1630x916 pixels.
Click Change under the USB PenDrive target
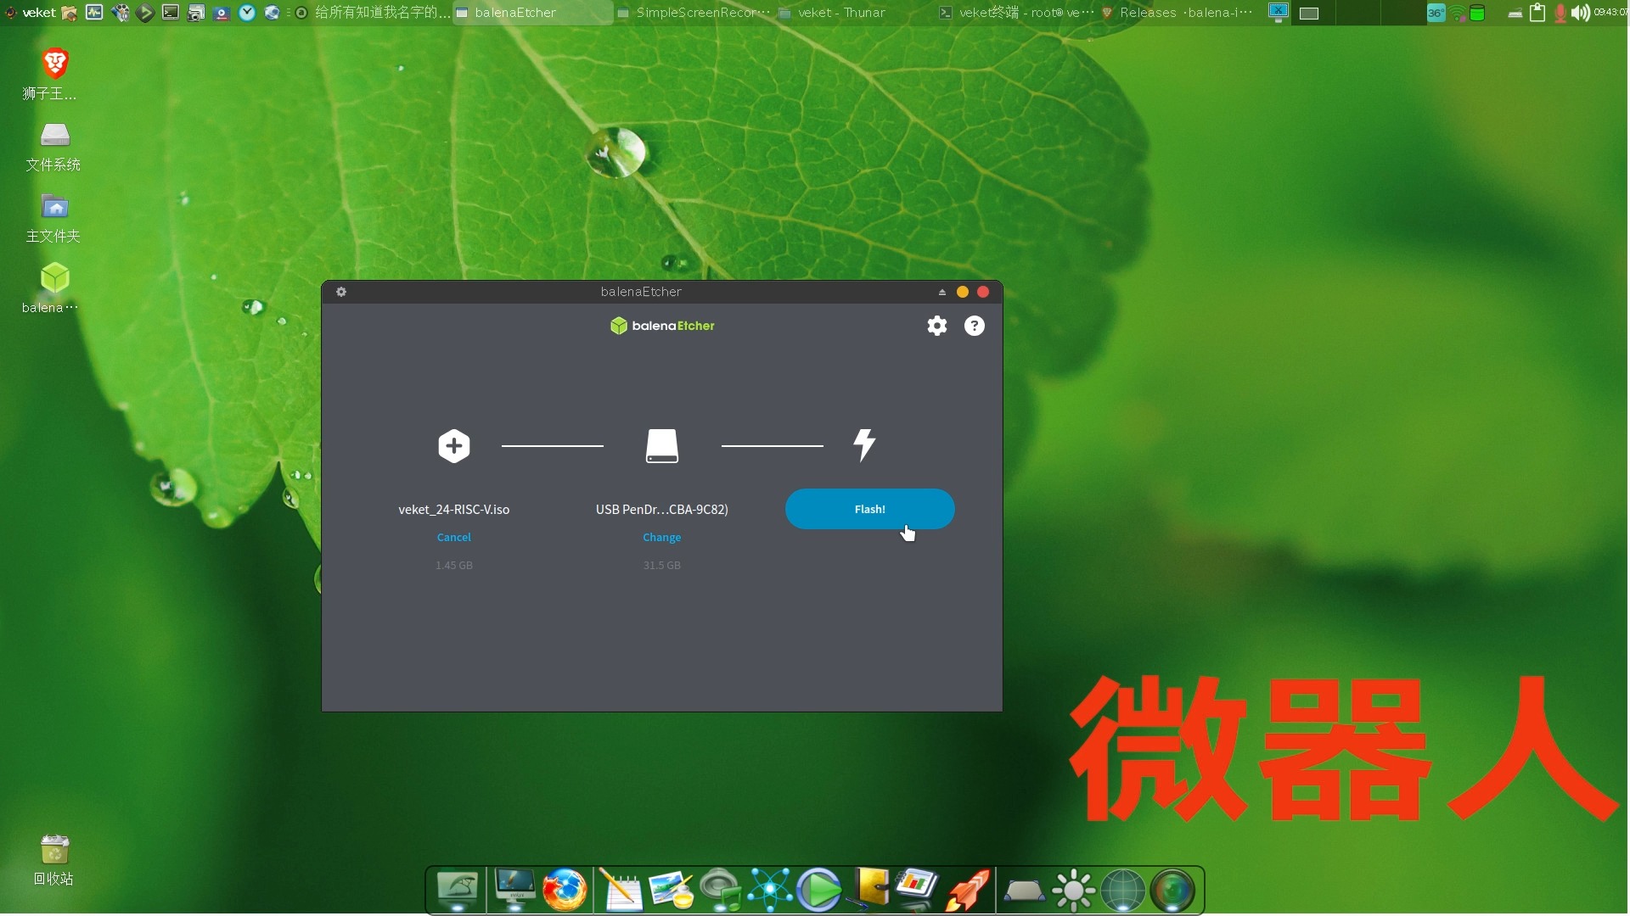[661, 537]
